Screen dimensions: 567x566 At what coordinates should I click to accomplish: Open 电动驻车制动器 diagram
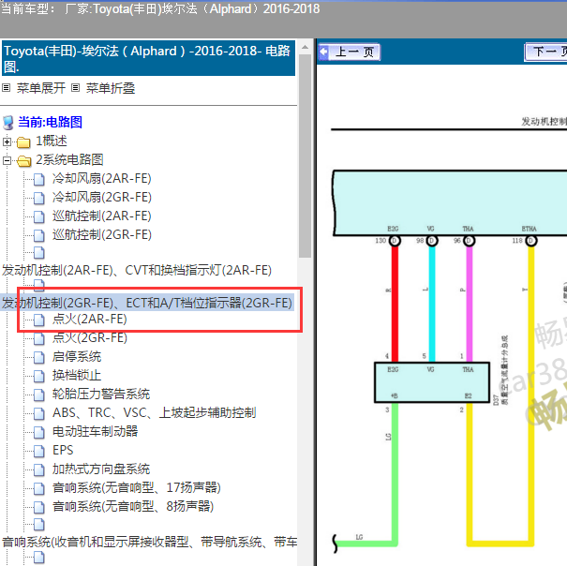pyautogui.click(x=95, y=432)
